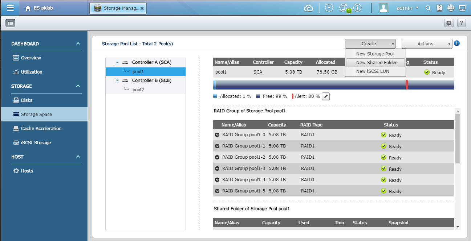Open the Actions dropdown
This screenshot has height=241, width=471.
point(427,43)
